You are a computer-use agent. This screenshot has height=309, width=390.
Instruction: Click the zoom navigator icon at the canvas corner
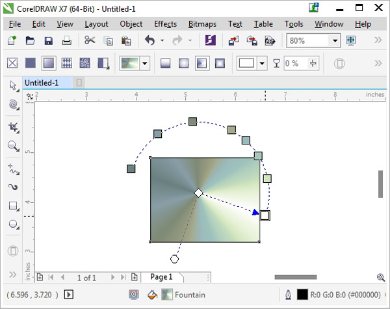pyautogui.click(x=381, y=277)
